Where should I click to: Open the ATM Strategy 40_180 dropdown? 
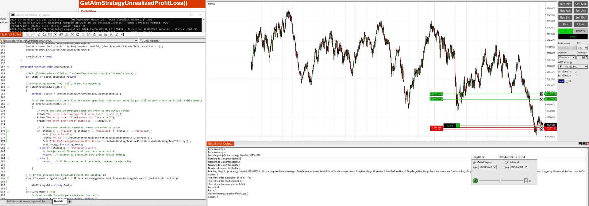coord(573,67)
